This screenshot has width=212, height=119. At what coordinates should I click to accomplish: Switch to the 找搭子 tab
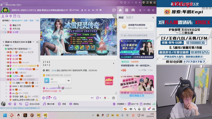click(x=130, y=17)
